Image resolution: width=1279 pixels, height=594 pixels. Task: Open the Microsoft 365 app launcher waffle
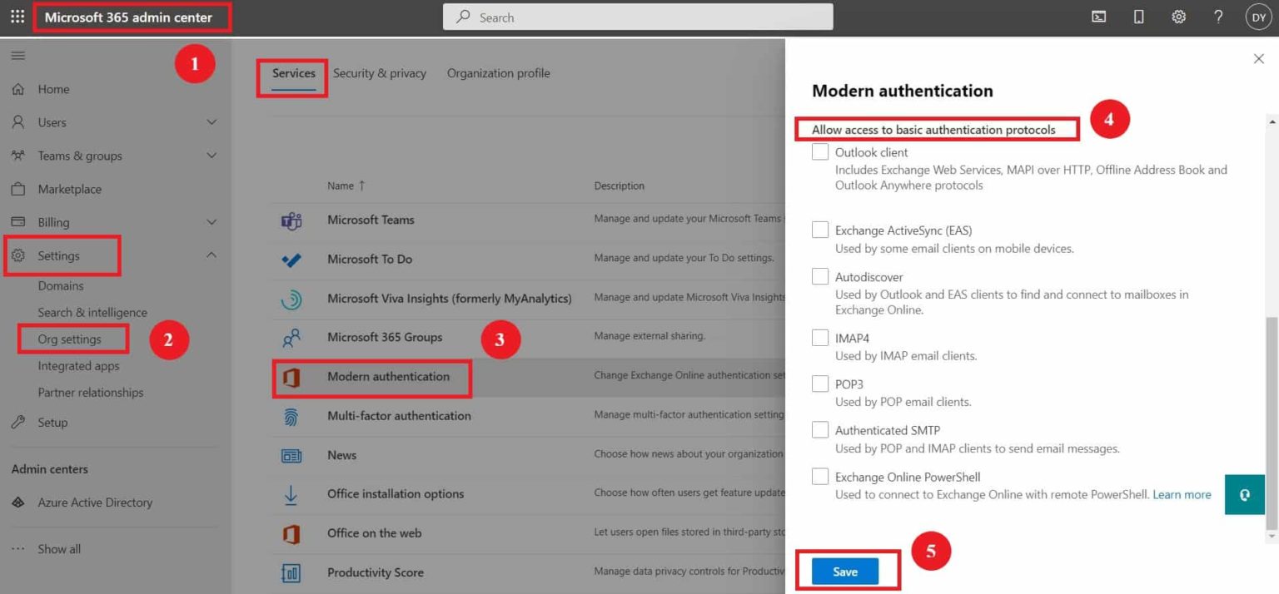(x=16, y=16)
